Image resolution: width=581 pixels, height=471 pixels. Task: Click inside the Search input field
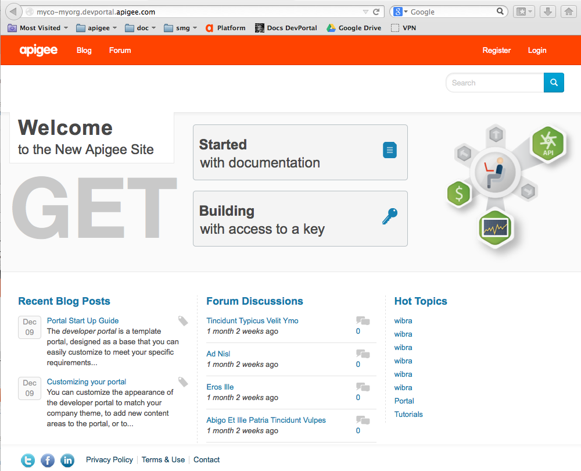(x=494, y=83)
